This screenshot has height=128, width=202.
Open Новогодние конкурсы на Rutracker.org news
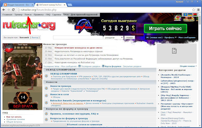[x=74, y=62]
